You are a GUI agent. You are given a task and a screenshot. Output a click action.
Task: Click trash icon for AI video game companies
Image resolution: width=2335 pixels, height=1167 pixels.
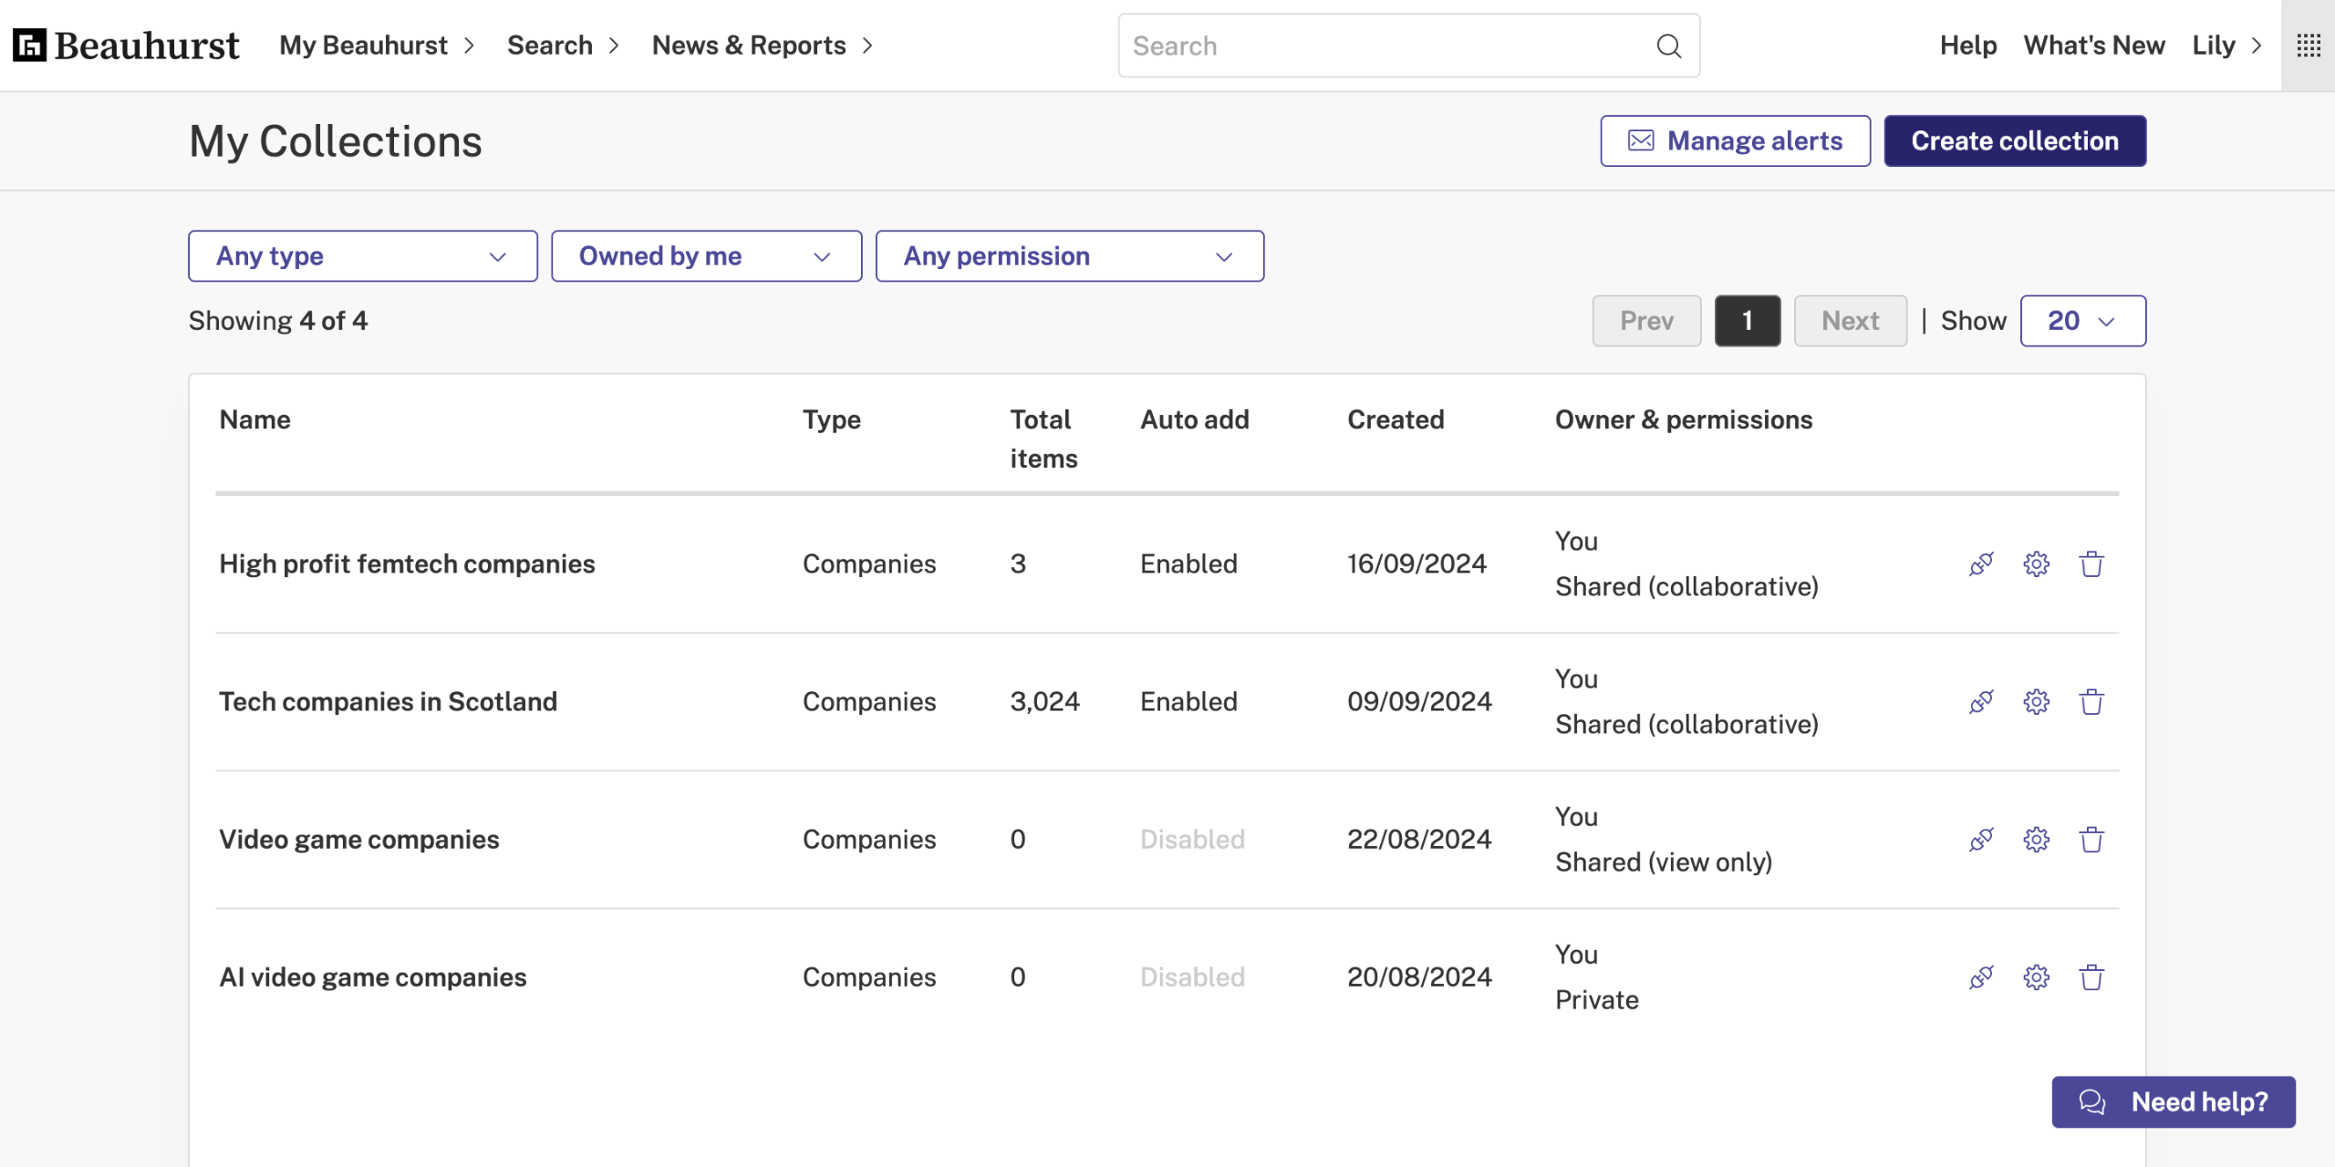tap(2091, 977)
